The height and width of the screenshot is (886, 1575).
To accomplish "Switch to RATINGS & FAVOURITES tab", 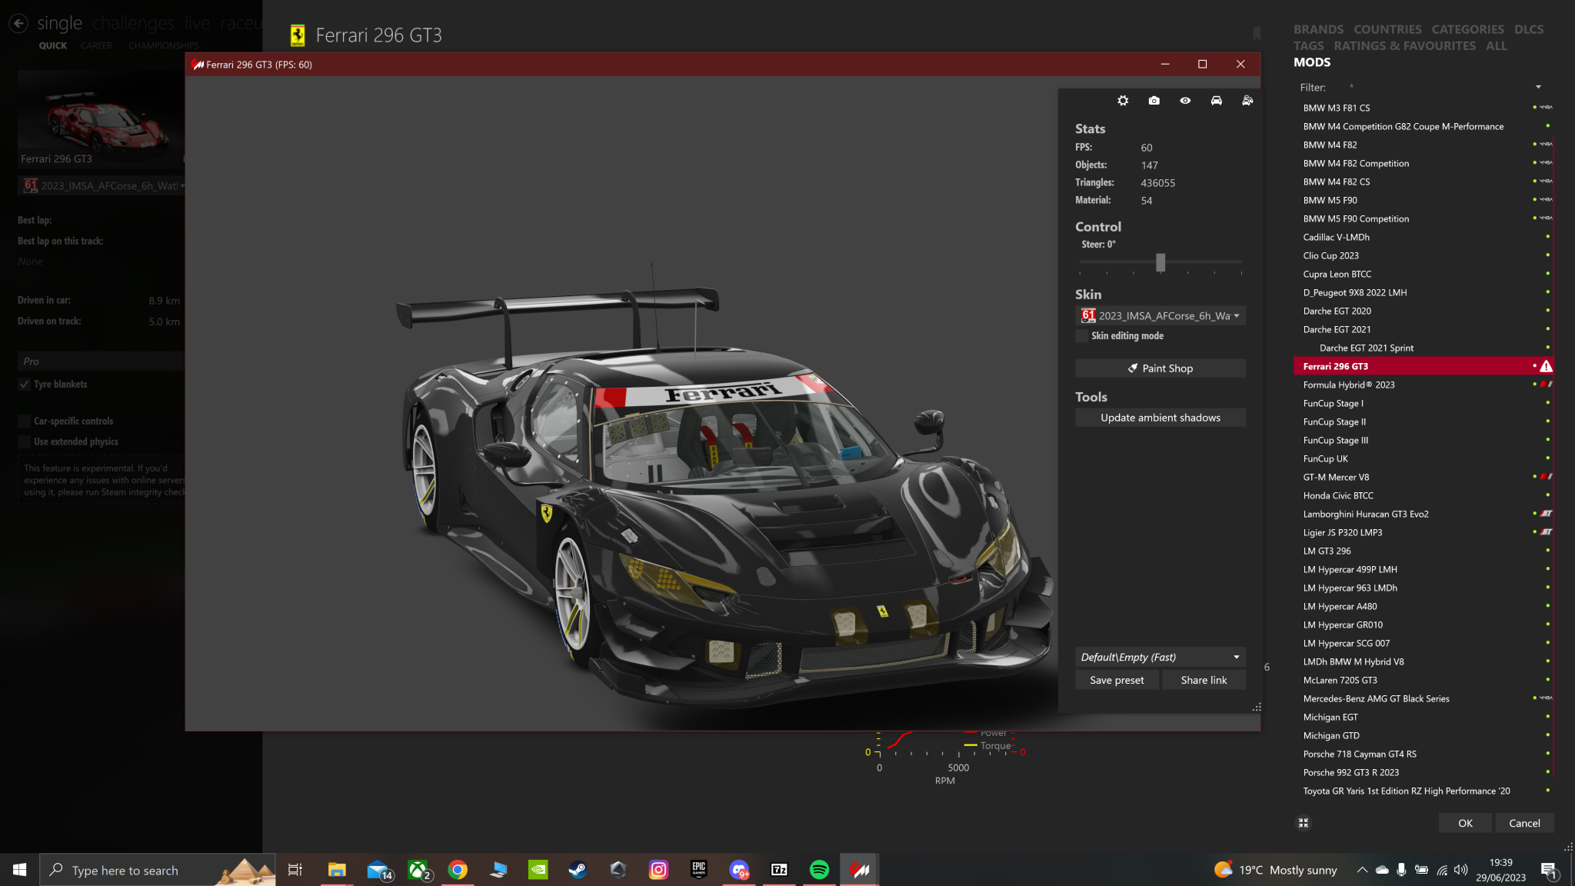I will coord(1404,46).
